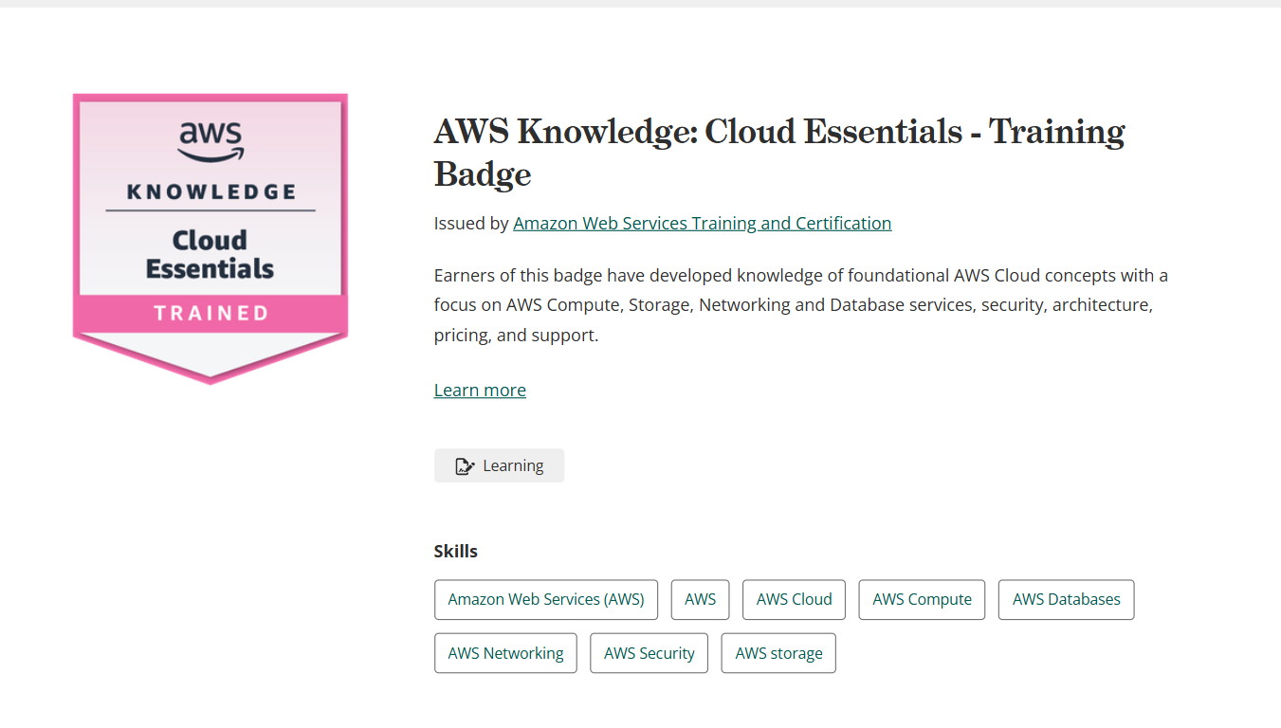The height and width of the screenshot is (728, 1281).
Task: Click the badge description paragraph
Action: tap(801, 305)
